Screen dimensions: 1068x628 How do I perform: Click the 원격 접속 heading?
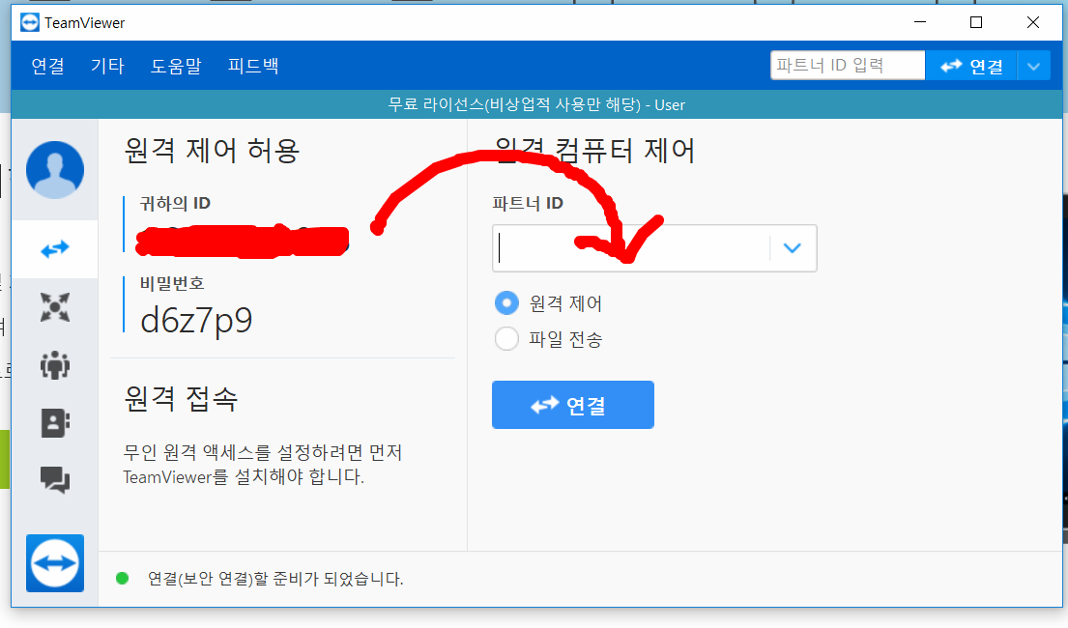[x=181, y=398]
